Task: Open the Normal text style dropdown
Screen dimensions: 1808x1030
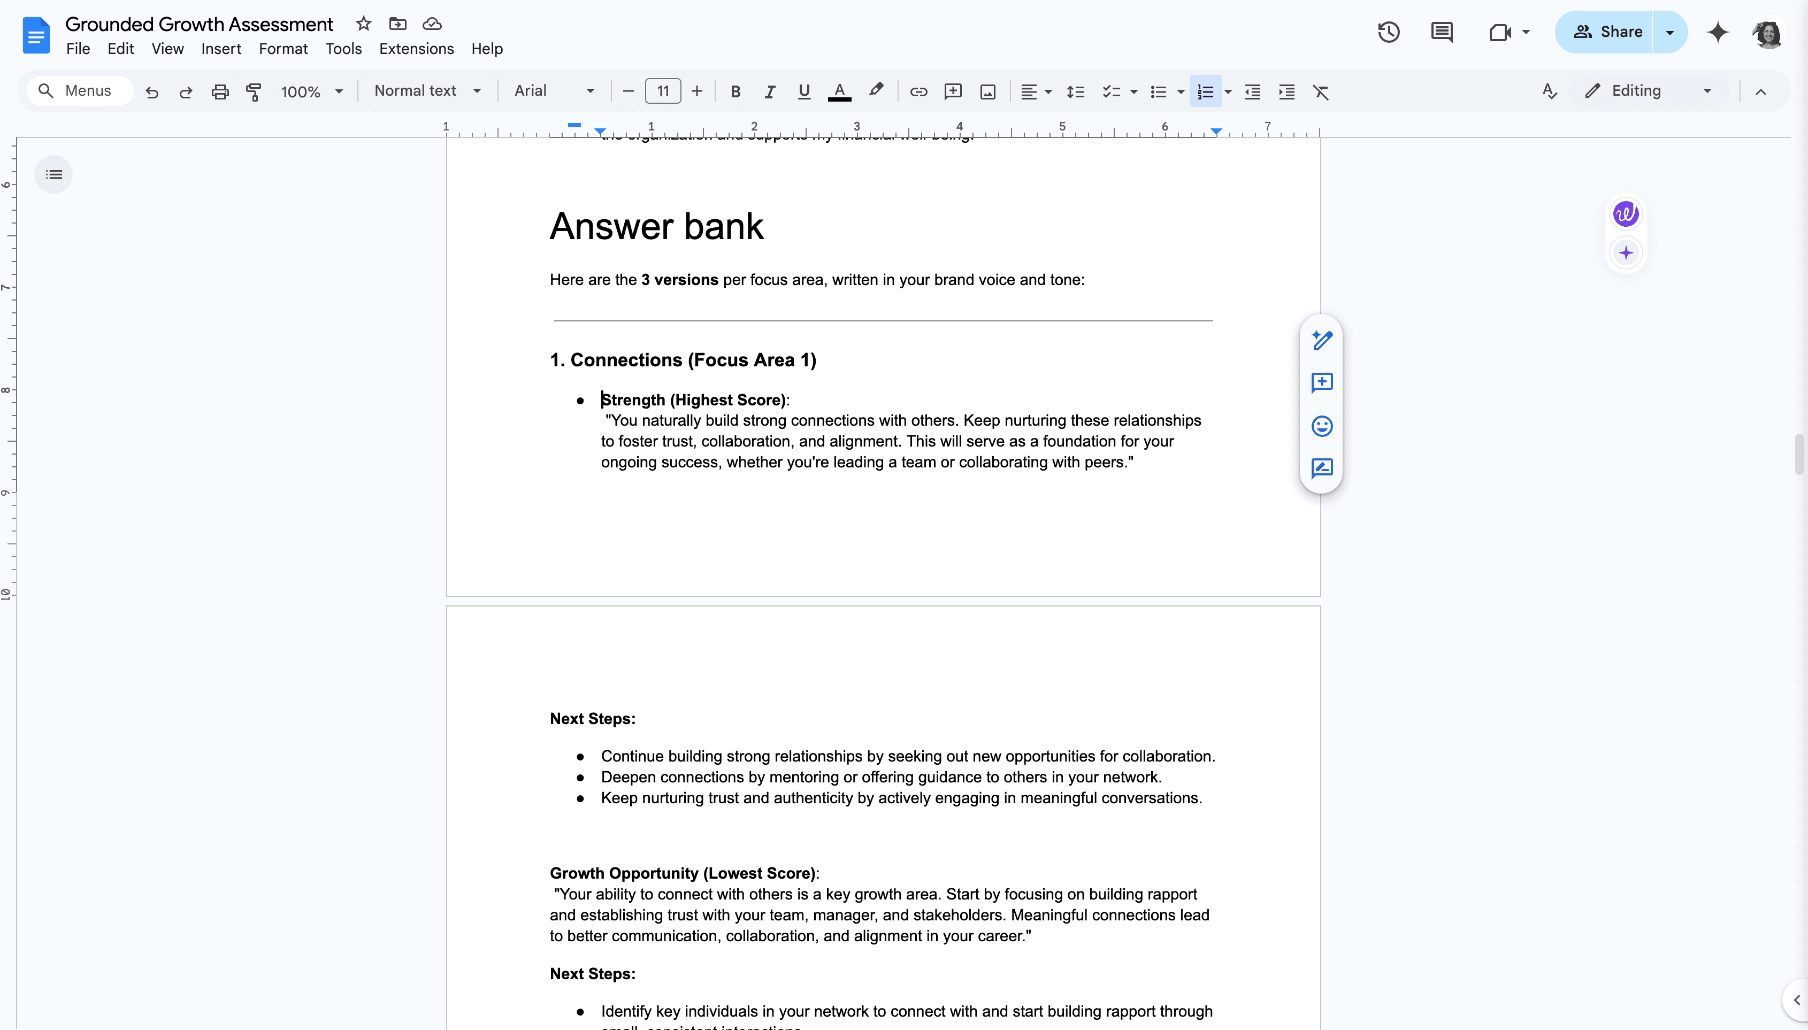Action: click(x=427, y=91)
